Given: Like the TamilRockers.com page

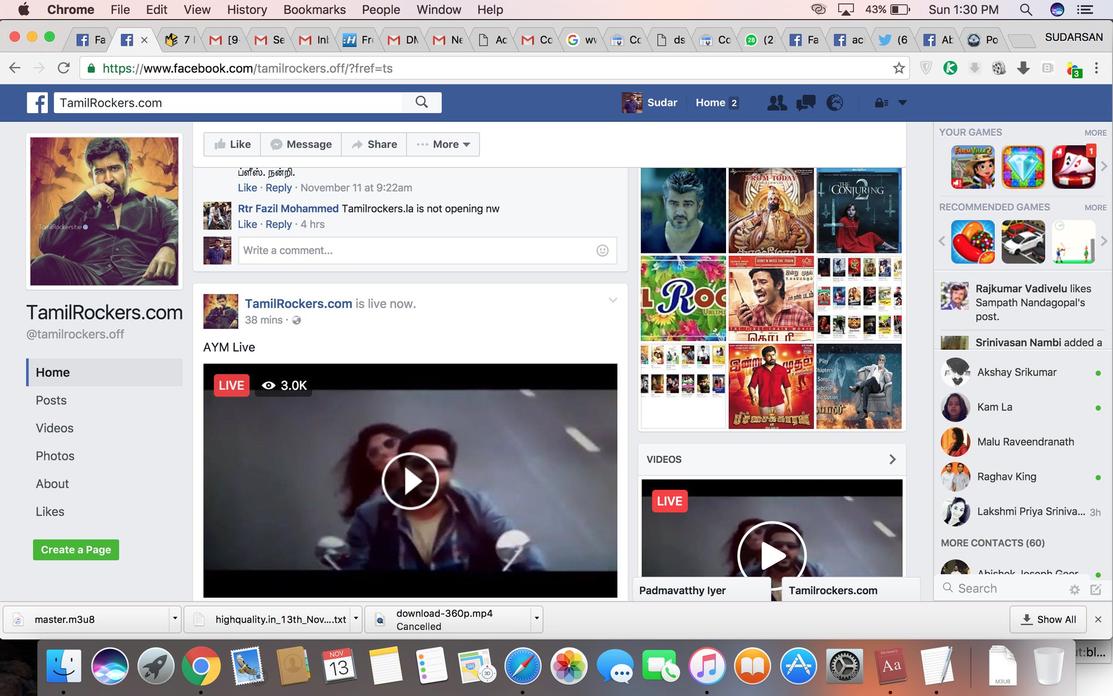Looking at the screenshot, I should 233,144.
